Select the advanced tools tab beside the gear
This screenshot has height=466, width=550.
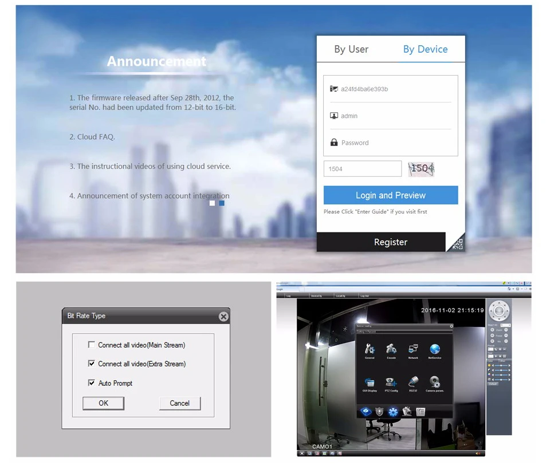coord(407,412)
